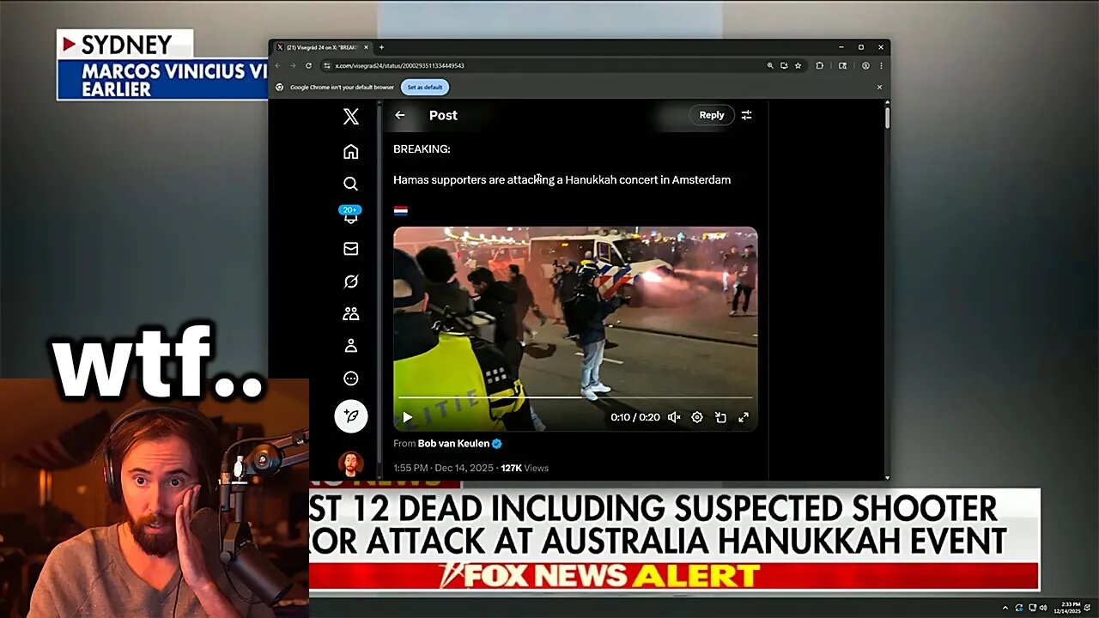Click the sync tray icon in taskbar
Screen dimensions: 1099x618
1019,608
